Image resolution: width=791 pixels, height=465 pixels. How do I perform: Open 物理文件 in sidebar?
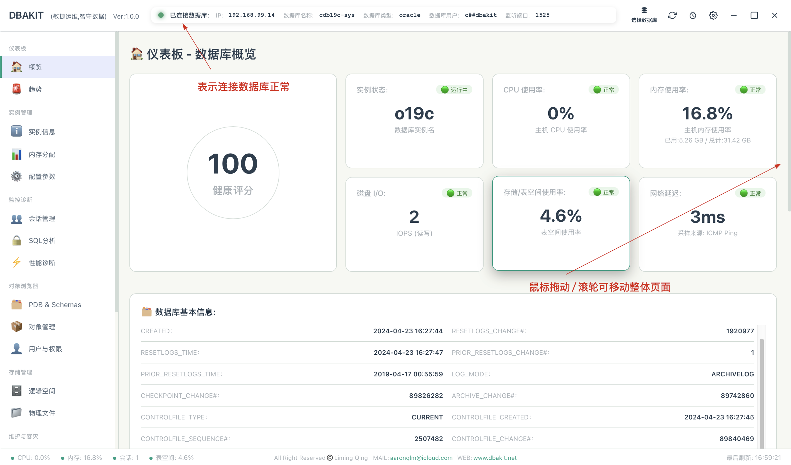tap(58, 412)
